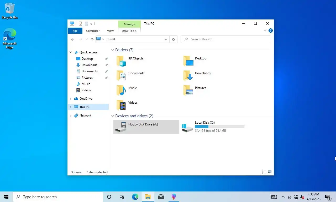Select the Documents folder icon in Folders
Image resolution: width=336 pixels, height=202 pixels.
[x=121, y=75]
